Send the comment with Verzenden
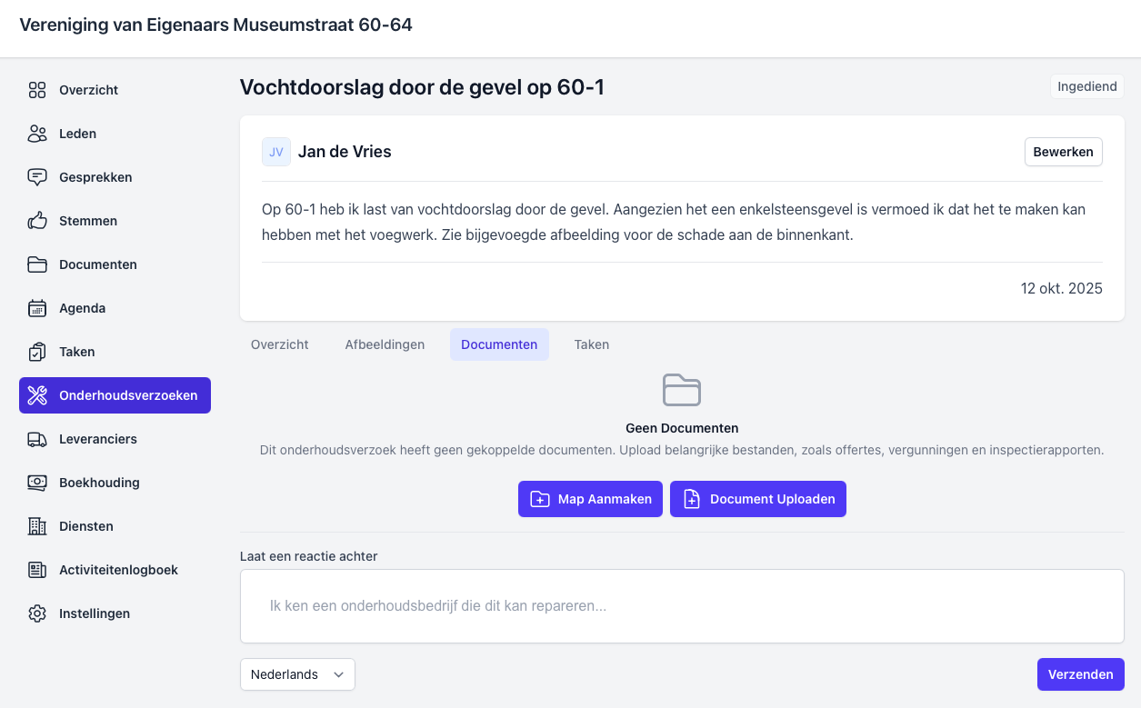This screenshot has height=708, width=1141. point(1080,674)
